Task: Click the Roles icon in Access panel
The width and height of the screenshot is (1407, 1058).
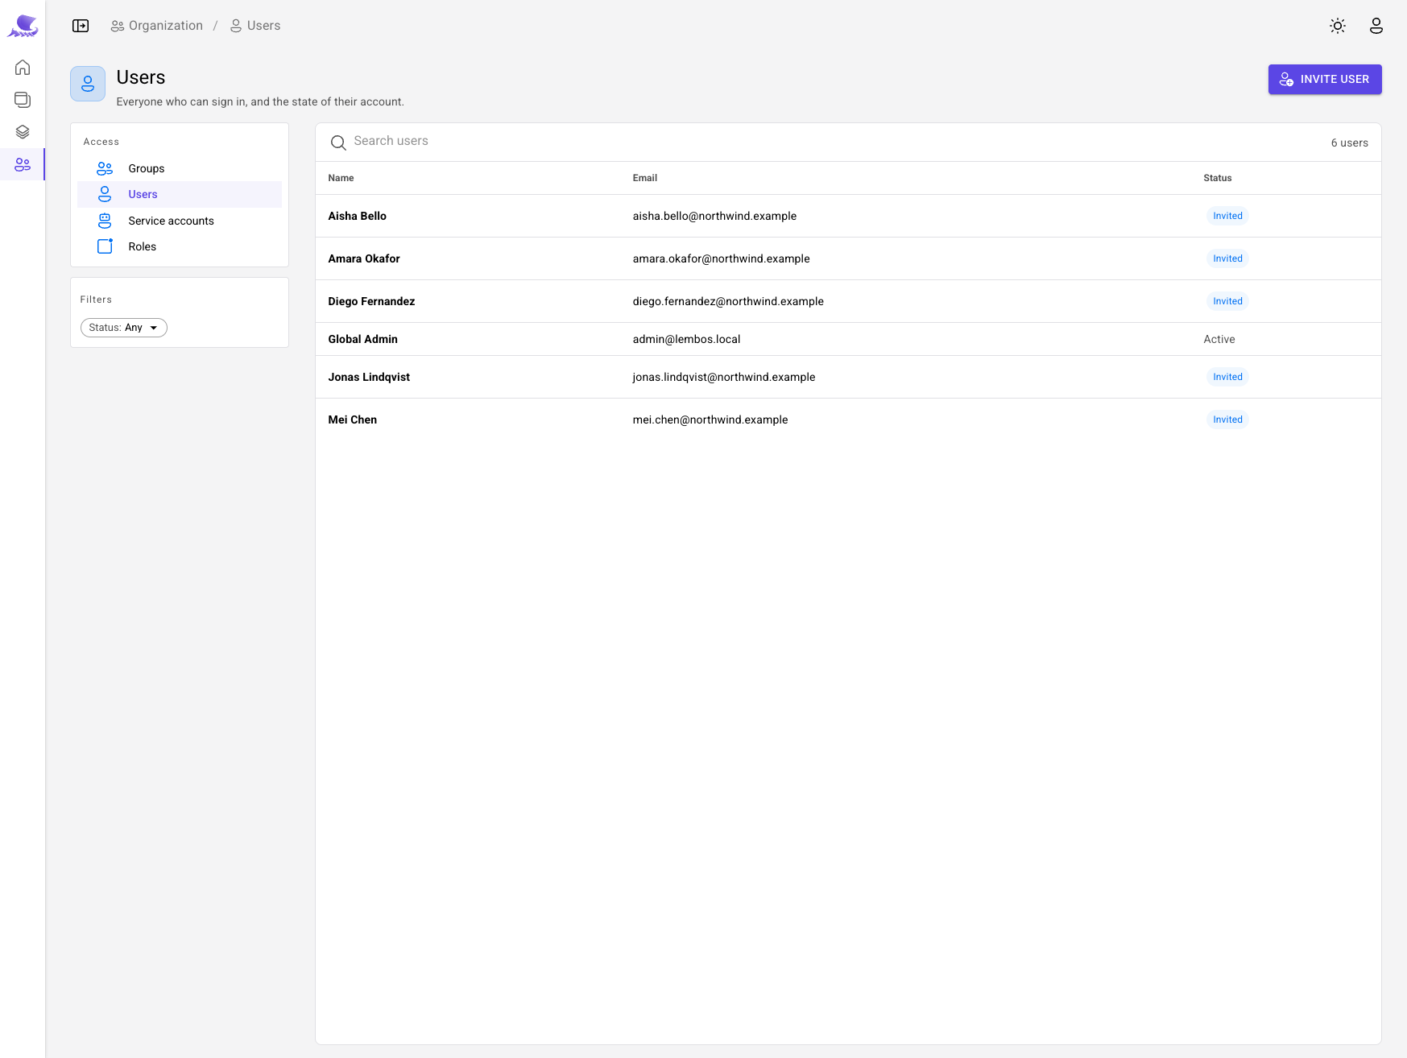Action: click(105, 246)
